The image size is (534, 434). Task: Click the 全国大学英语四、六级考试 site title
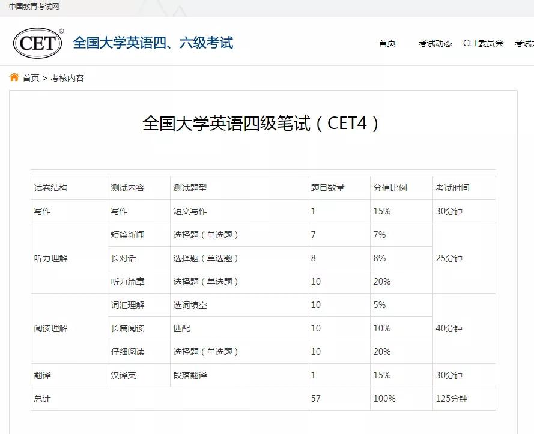click(153, 43)
